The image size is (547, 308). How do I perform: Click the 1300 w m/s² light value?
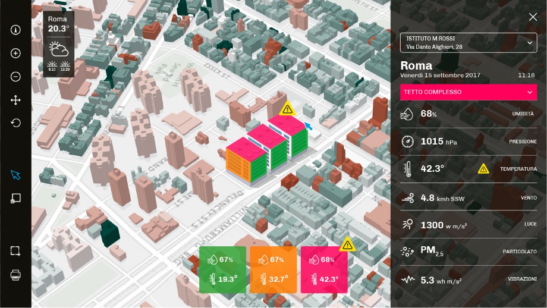(444, 225)
